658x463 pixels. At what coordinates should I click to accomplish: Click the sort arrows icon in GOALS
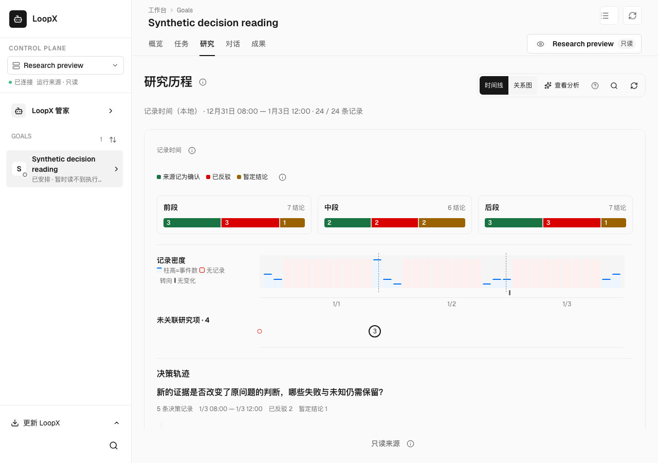coord(113,139)
